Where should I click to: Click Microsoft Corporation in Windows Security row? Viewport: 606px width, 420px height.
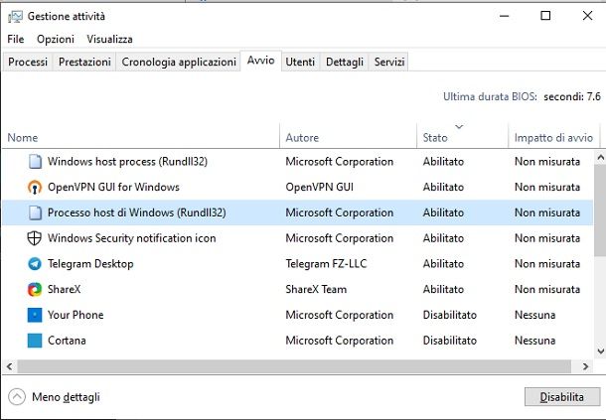[x=340, y=238]
